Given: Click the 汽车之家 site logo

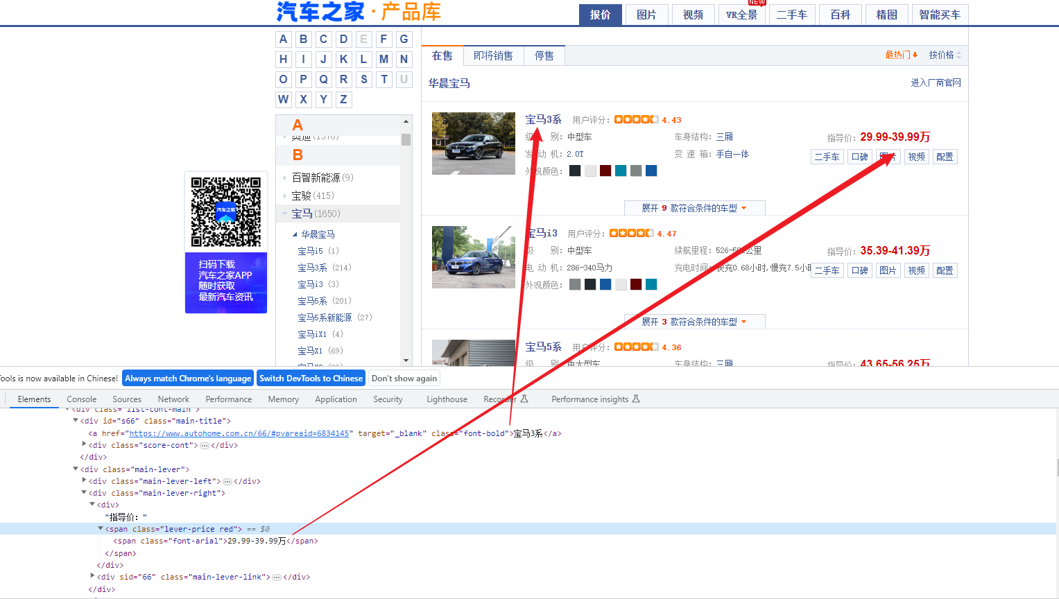Looking at the screenshot, I should click(x=320, y=12).
